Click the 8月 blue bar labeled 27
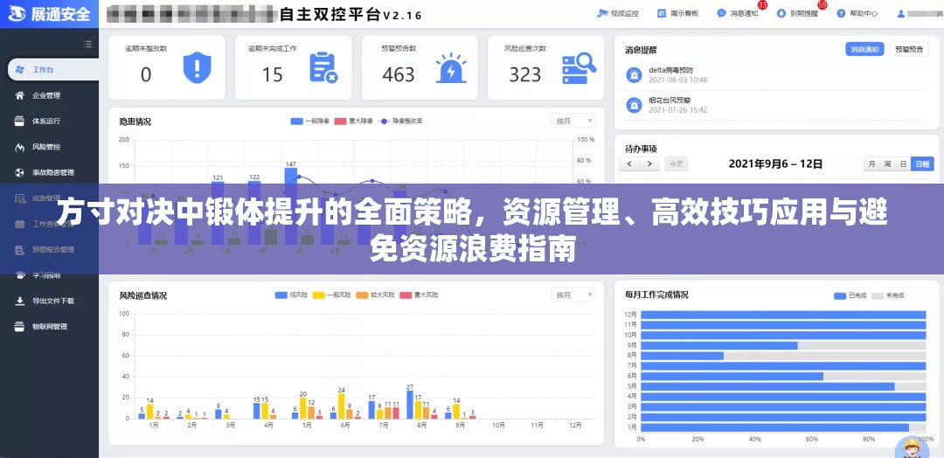Image resolution: width=944 pixels, height=458 pixels. (x=410, y=405)
